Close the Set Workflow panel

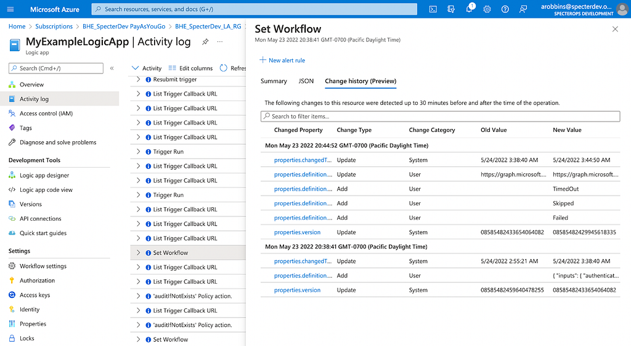pos(615,29)
